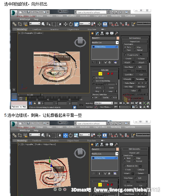Image resolution: width=173 pixels, height=196 pixels.
Task: Click Auto Key button in upper screenshot
Action: pyautogui.click(x=89, y=103)
